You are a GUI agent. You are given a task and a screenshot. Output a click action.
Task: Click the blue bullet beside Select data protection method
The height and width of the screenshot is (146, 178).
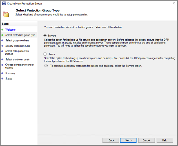point(2,51)
